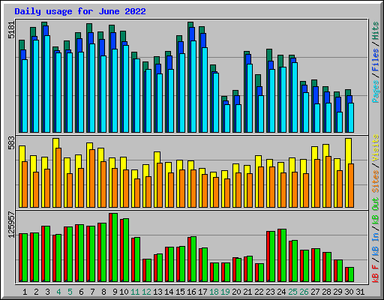Viewport: 384px width, 300px height.
Task: Click the green kB Out bar for day 24
Action: tap(283, 256)
